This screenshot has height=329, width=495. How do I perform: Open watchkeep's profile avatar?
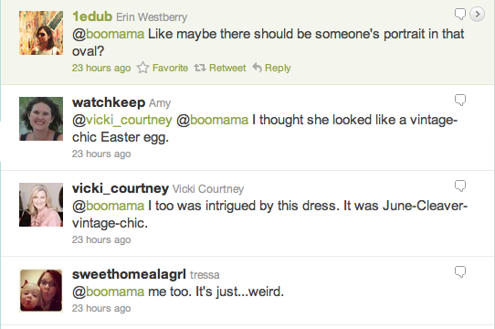click(41, 119)
